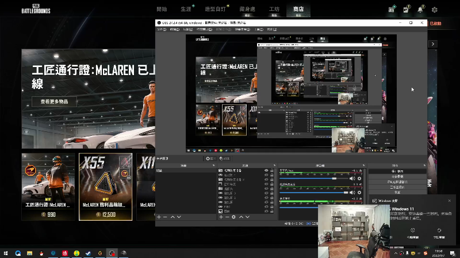Screen dimensions: 460x258
Task: Move scene up in Scenes dock
Action: [x=173, y=217]
